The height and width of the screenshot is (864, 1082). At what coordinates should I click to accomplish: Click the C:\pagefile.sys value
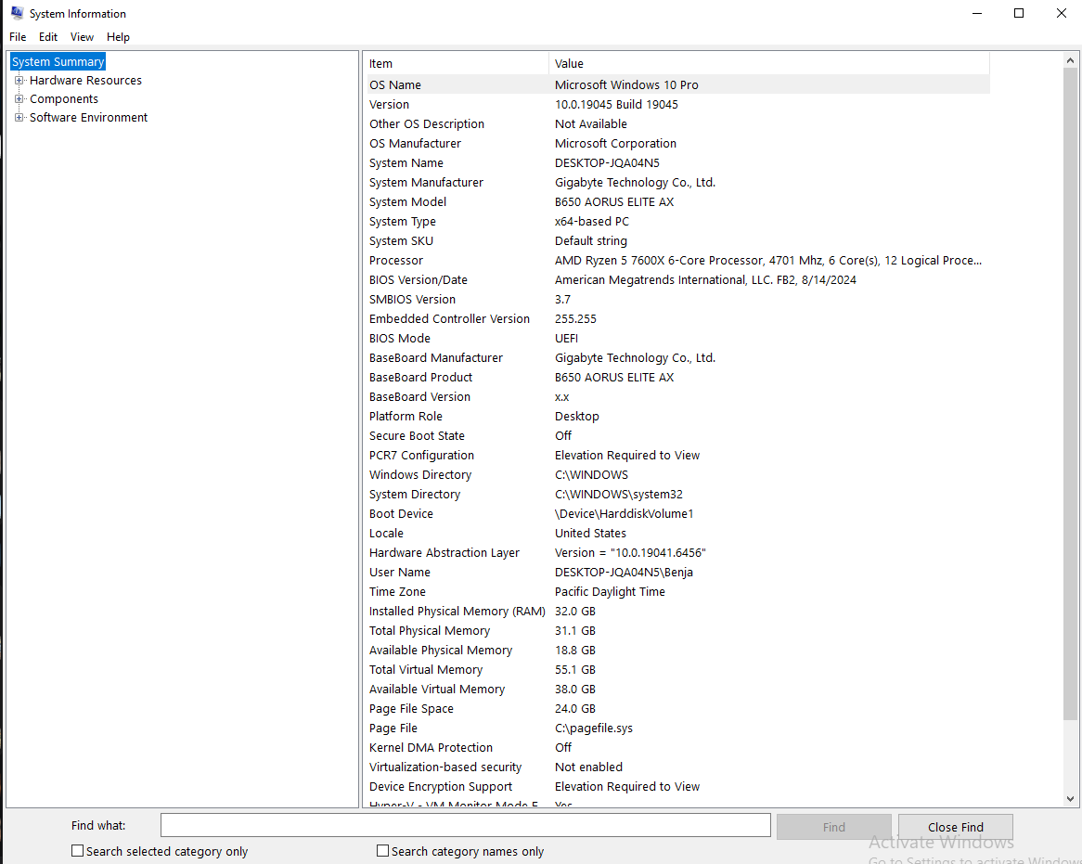tap(594, 729)
